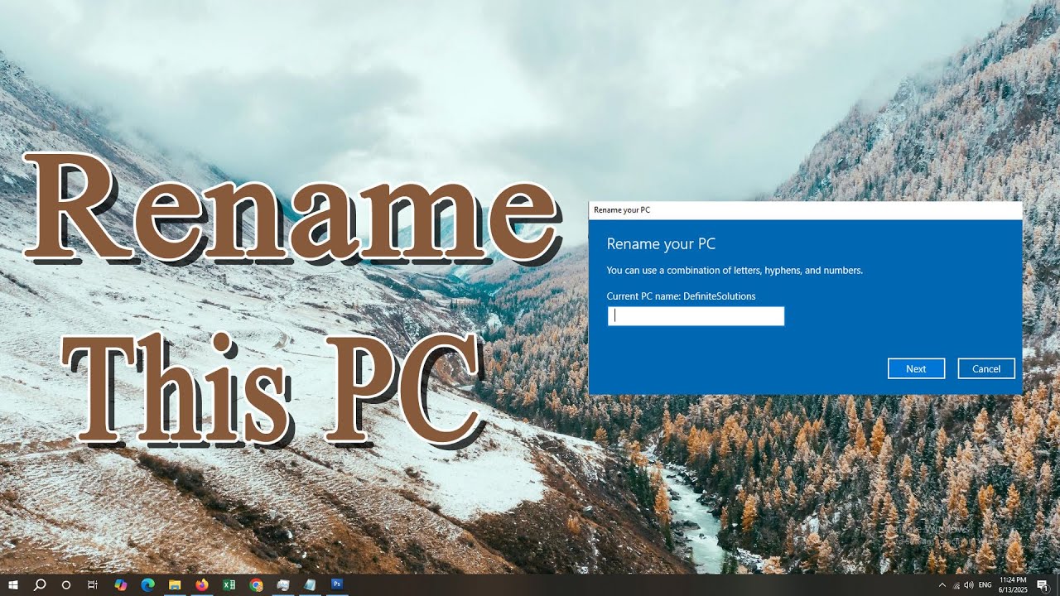Open File Explorer from taskbar
1060x596 pixels.
coord(175,584)
